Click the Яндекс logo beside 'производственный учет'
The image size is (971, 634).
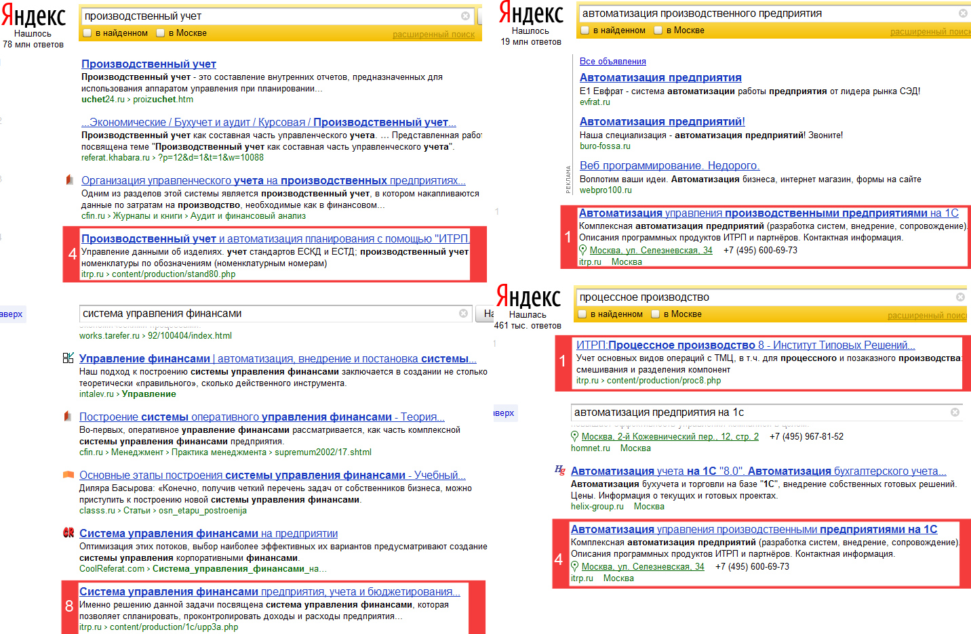[x=34, y=16]
